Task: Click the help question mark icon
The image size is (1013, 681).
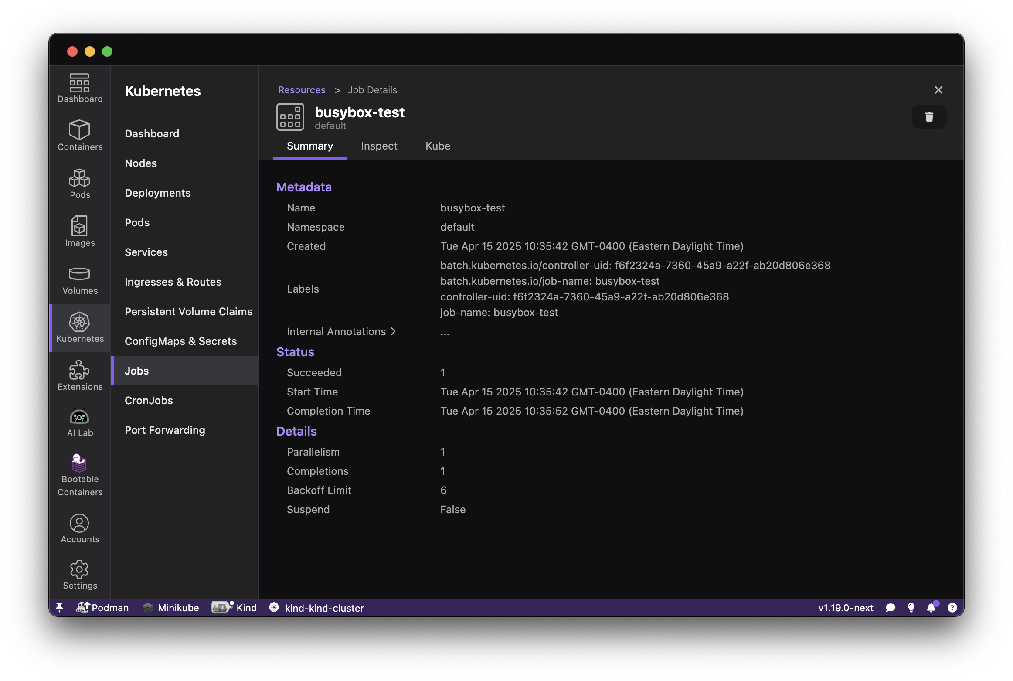Action: tap(952, 608)
